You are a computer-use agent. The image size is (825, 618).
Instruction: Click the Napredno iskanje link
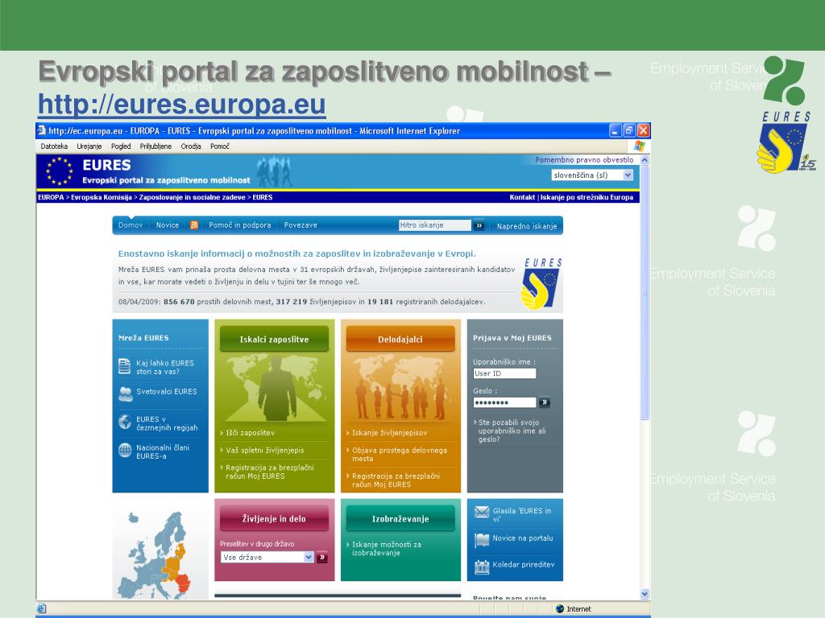pyautogui.click(x=527, y=226)
